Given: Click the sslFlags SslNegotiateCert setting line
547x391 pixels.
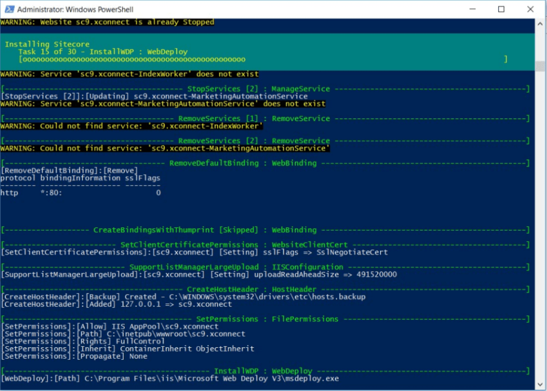Looking at the screenshot, I should point(194,252).
